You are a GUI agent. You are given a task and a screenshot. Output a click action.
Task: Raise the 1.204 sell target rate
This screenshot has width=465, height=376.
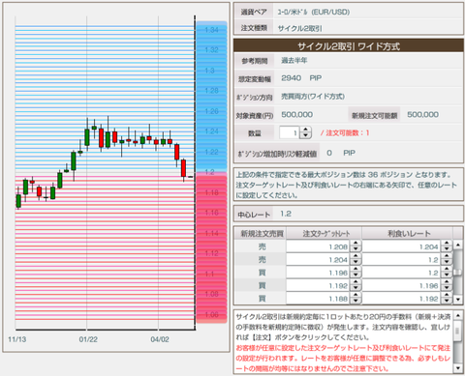coord(356,256)
